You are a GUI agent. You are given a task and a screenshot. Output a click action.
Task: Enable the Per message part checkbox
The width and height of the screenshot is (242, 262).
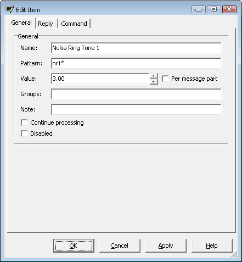pyautogui.click(x=165, y=79)
